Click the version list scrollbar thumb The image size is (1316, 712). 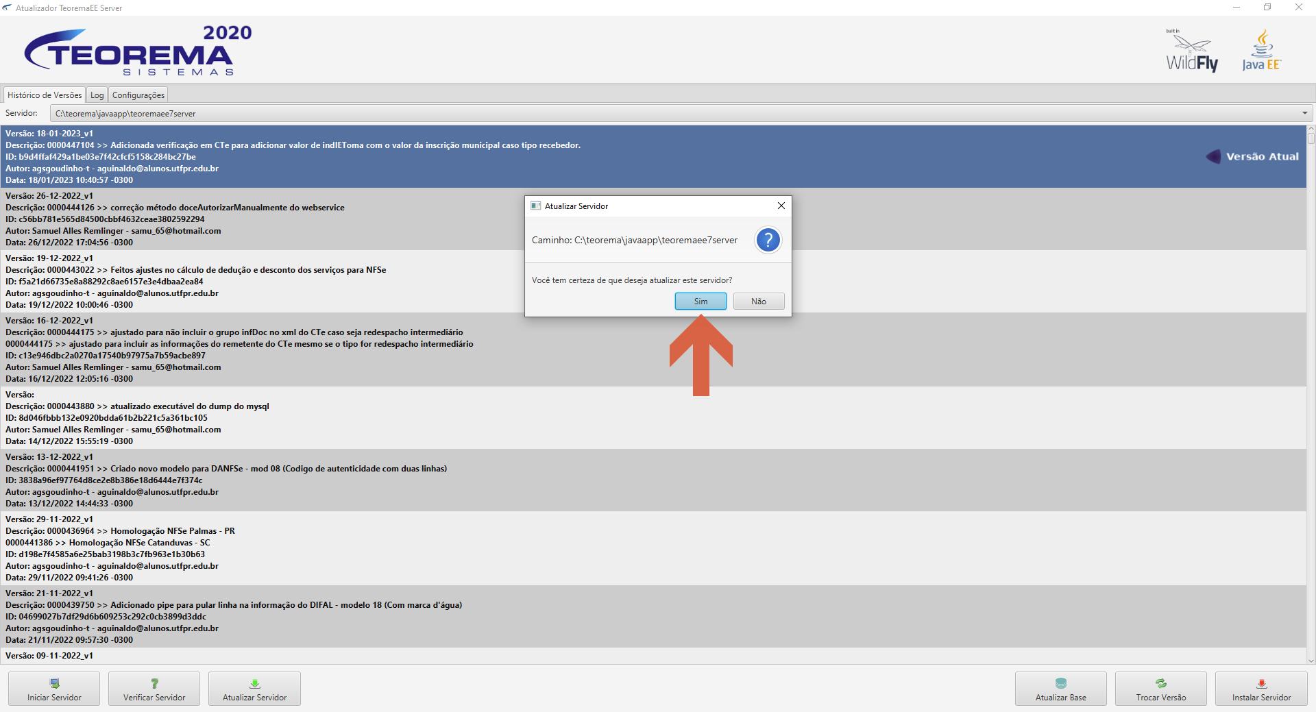[1311, 138]
